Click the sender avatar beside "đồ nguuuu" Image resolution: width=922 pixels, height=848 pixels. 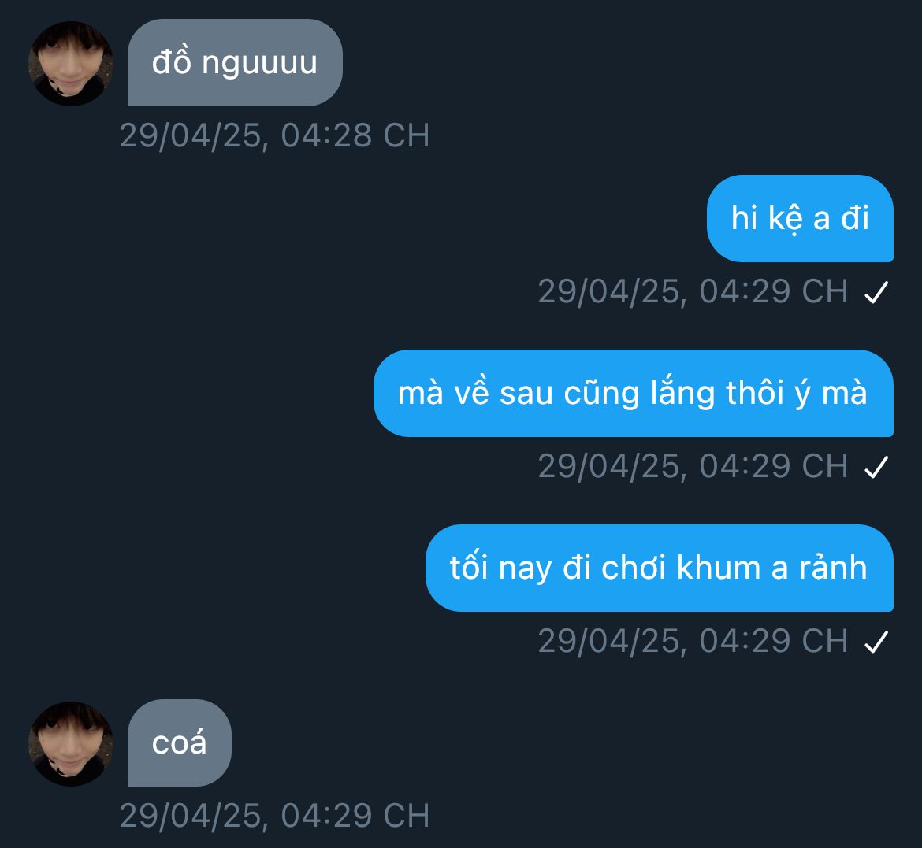point(71,64)
